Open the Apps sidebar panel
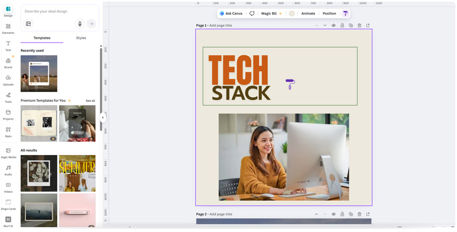Image resolution: width=457 pixels, height=232 pixels. click(x=8, y=132)
